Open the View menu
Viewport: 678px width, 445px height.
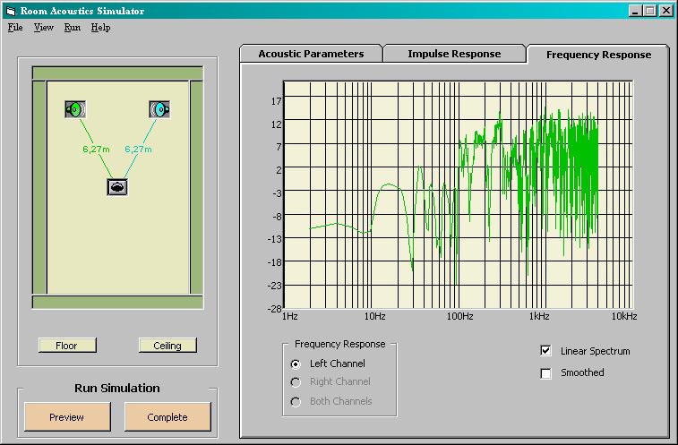(x=44, y=28)
